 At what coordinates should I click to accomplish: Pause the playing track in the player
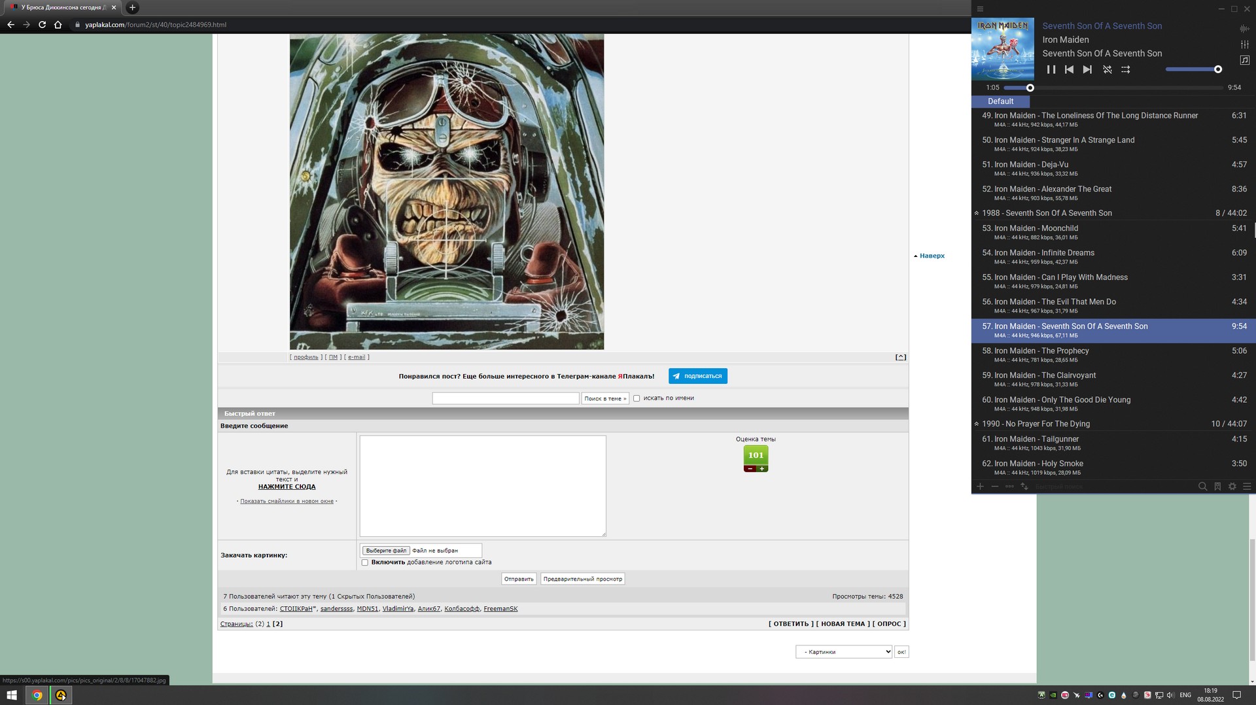coord(1051,69)
